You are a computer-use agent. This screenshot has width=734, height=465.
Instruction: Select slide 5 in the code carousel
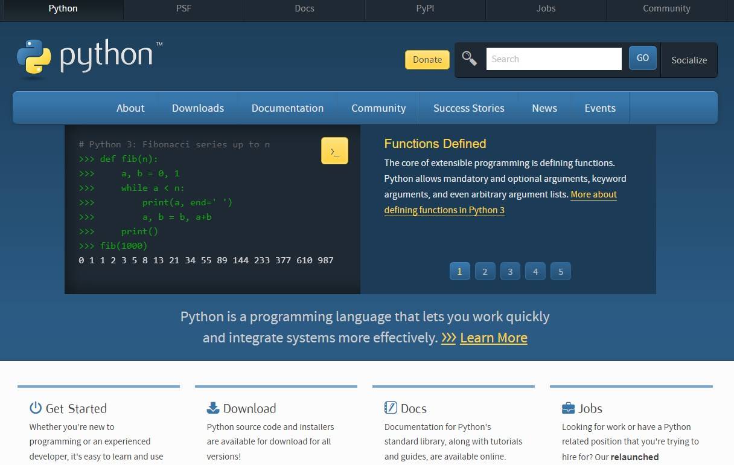pos(561,272)
